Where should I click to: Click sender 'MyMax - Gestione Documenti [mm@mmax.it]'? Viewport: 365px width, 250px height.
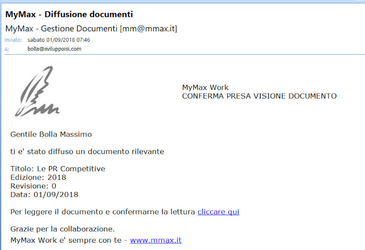(91, 29)
